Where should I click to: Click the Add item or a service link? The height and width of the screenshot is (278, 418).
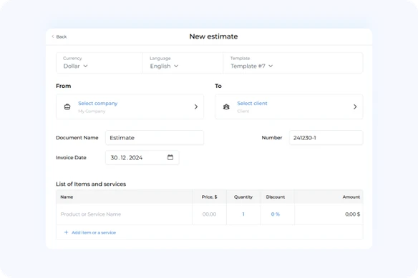[94, 232]
